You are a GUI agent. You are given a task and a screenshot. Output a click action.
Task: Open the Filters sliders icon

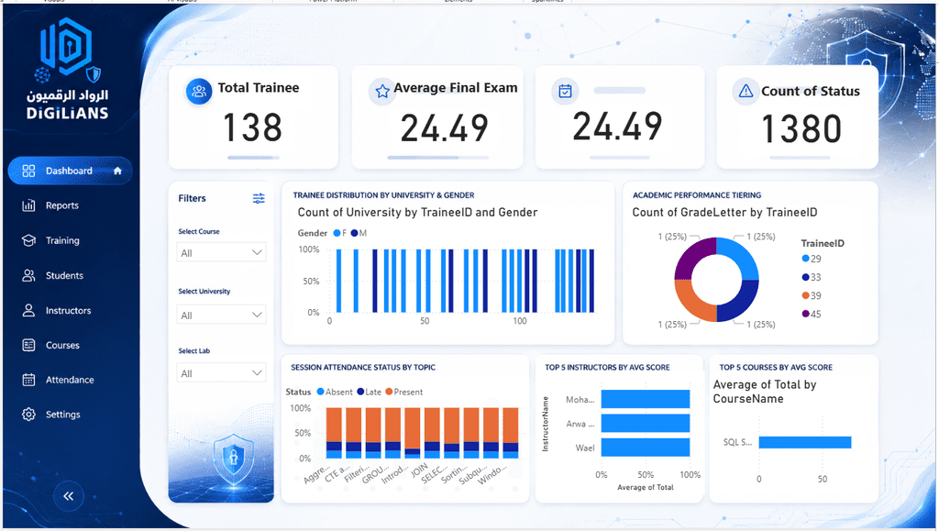[x=259, y=198]
